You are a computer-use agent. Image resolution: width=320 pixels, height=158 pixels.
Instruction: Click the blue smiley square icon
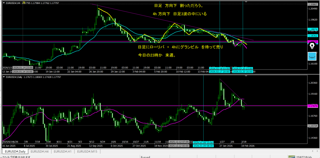click(312, 56)
